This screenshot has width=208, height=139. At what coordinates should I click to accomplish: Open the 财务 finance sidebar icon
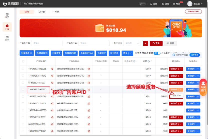pyautogui.click(x=7, y=38)
